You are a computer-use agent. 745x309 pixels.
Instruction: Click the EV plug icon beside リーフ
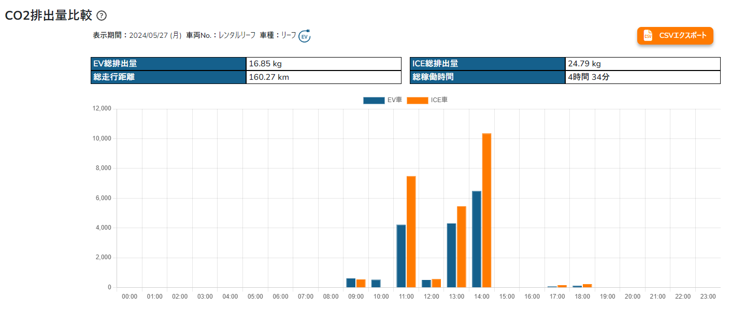(x=305, y=36)
